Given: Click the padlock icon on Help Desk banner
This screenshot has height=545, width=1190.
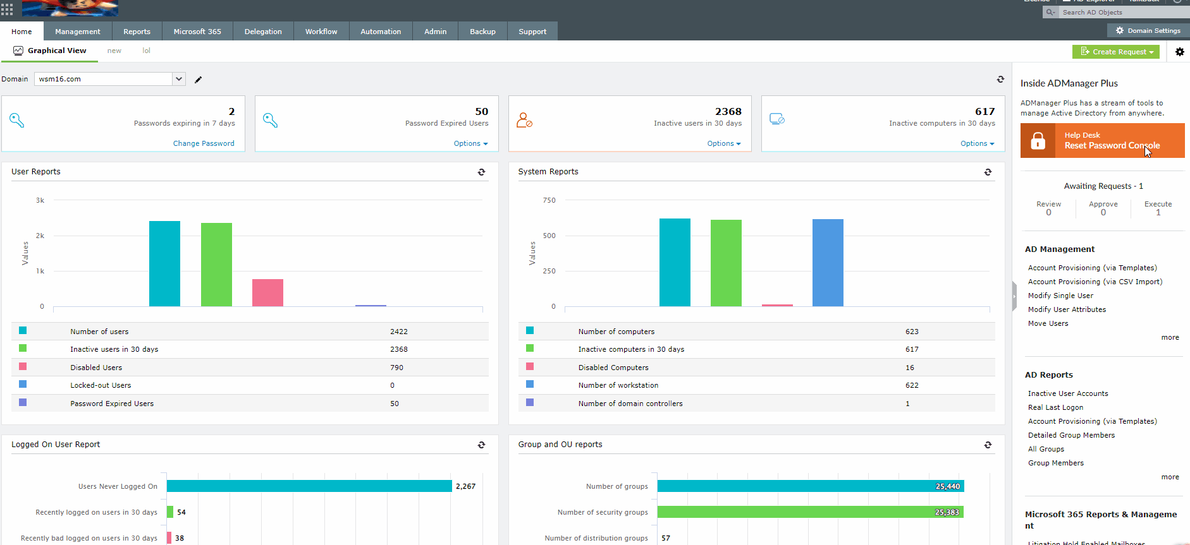Looking at the screenshot, I should click(x=1038, y=140).
